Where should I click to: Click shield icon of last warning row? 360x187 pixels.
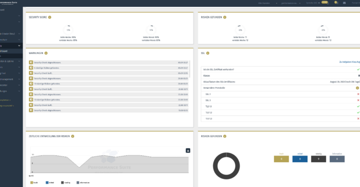tap(31, 110)
